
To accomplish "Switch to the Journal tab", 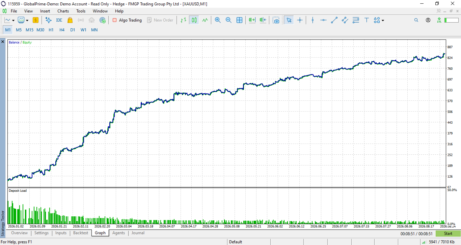I will (138, 233).
